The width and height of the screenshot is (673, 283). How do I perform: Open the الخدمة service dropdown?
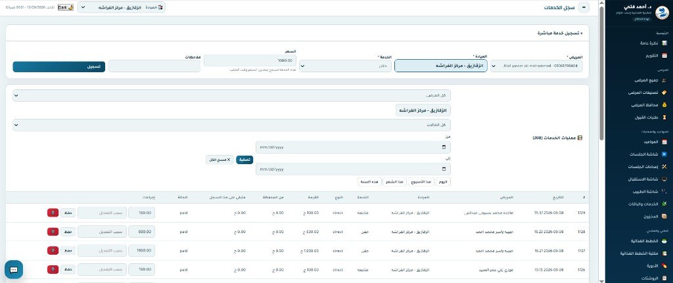point(346,66)
